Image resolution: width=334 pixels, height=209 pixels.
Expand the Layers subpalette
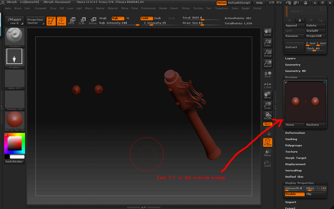click(x=290, y=59)
